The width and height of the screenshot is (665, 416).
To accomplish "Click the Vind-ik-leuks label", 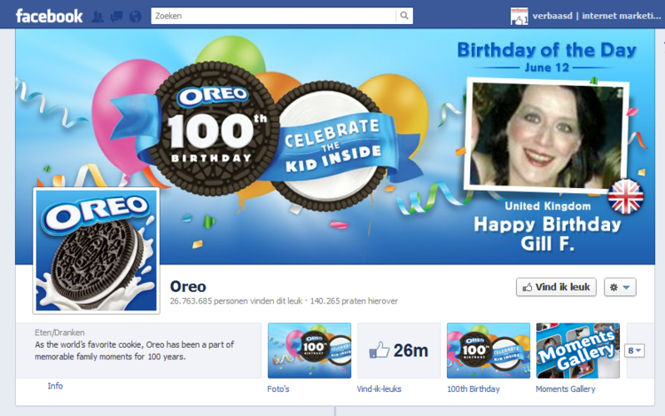I will [379, 389].
